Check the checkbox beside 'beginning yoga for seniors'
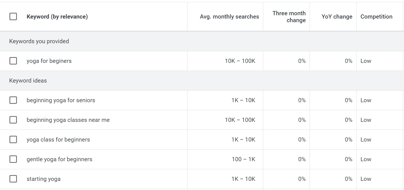The width and height of the screenshot is (404, 190). [13, 100]
